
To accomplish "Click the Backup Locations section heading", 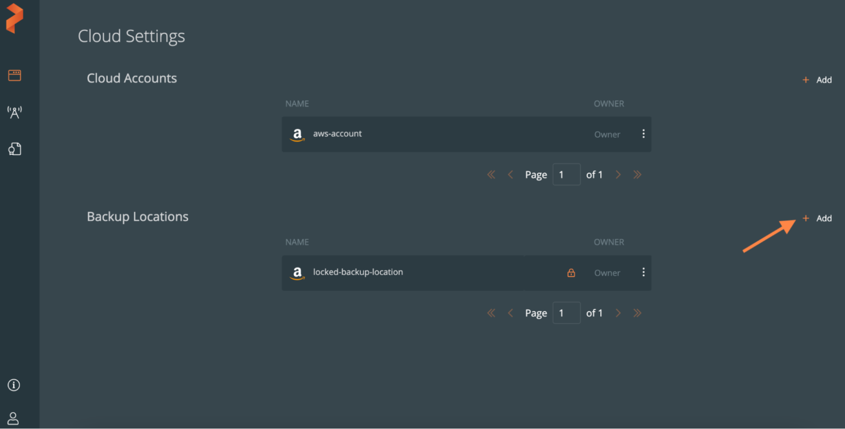I will pyautogui.click(x=138, y=216).
